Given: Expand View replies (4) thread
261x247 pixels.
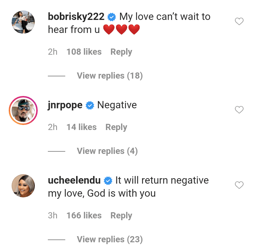Looking at the screenshot, I should [x=107, y=151].
